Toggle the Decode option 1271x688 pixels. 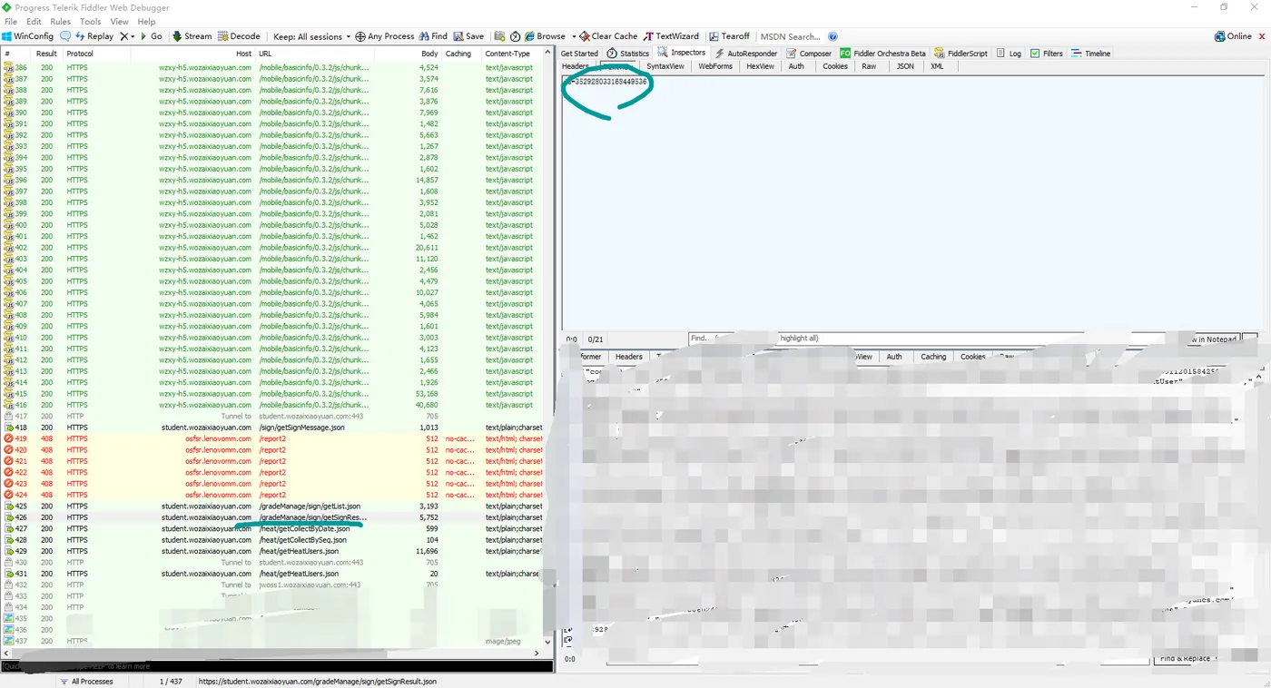(x=239, y=36)
